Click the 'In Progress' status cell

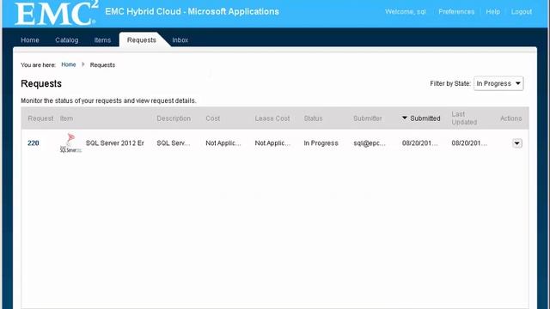click(x=321, y=143)
